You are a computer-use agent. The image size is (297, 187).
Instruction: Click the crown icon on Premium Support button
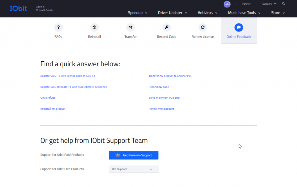[118, 155]
